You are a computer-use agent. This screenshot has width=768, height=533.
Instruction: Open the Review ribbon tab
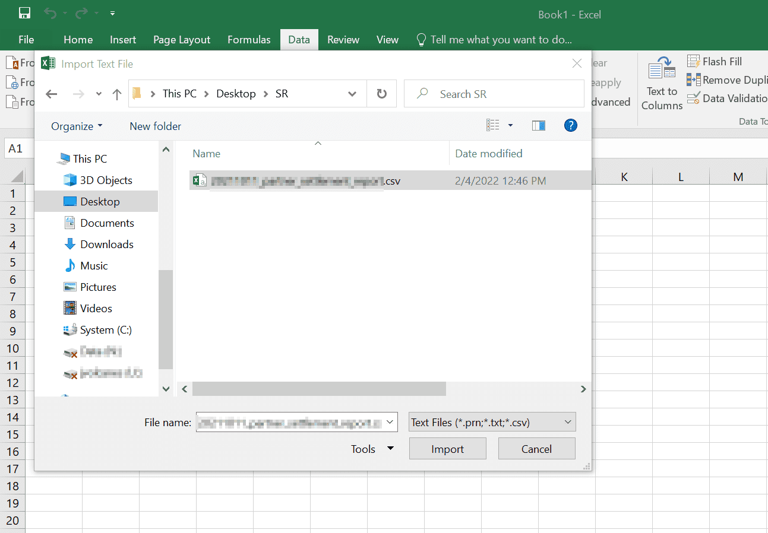click(343, 39)
